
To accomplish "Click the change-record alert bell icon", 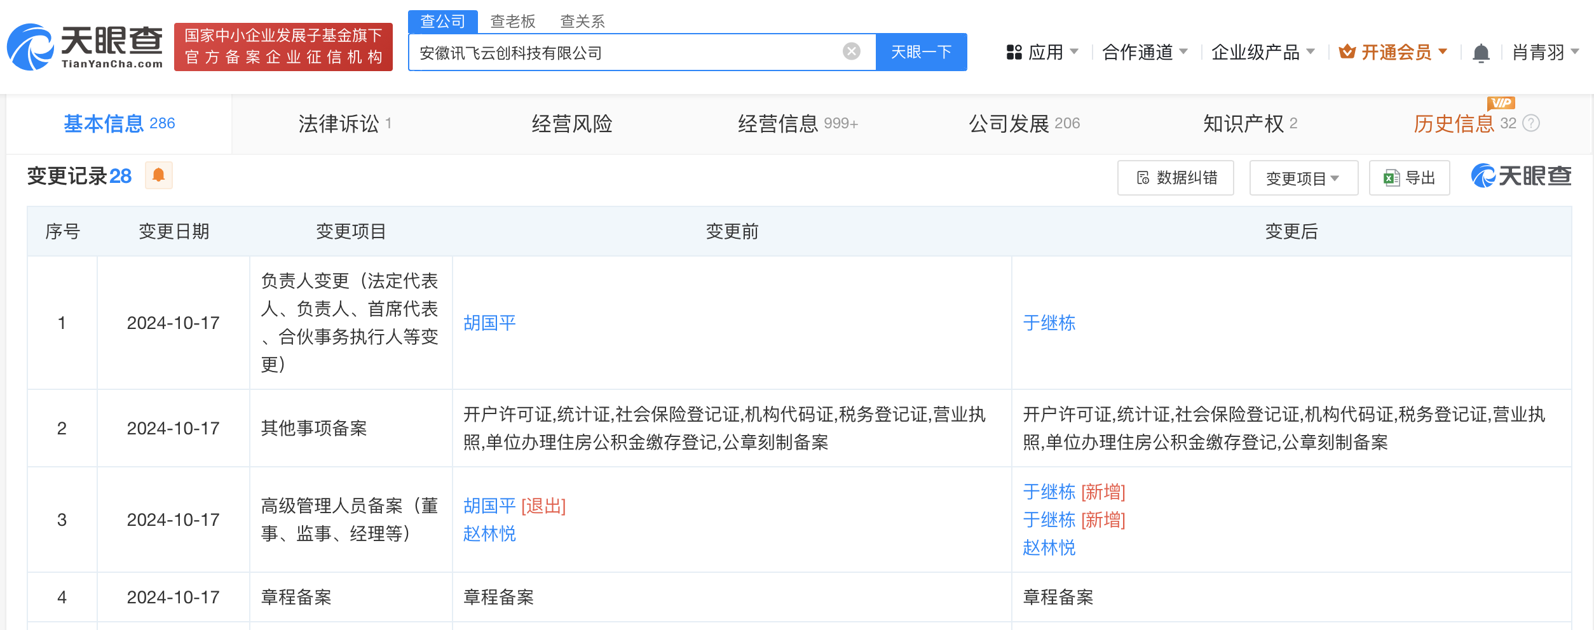I will pos(159,175).
